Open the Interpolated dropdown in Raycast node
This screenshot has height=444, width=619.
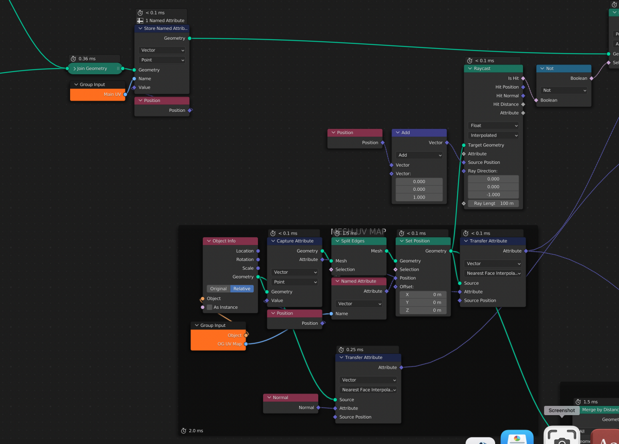pyautogui.click(x=494, y=135)
